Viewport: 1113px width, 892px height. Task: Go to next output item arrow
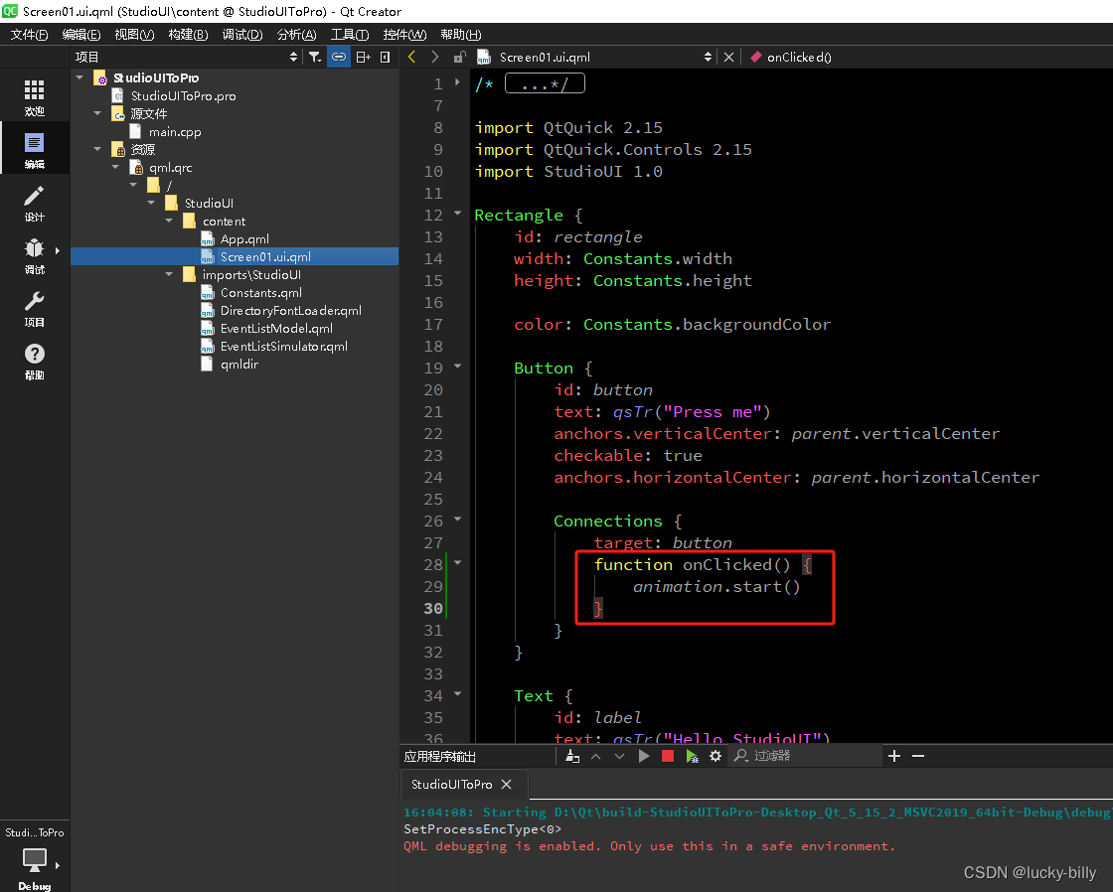click(620, 757)
